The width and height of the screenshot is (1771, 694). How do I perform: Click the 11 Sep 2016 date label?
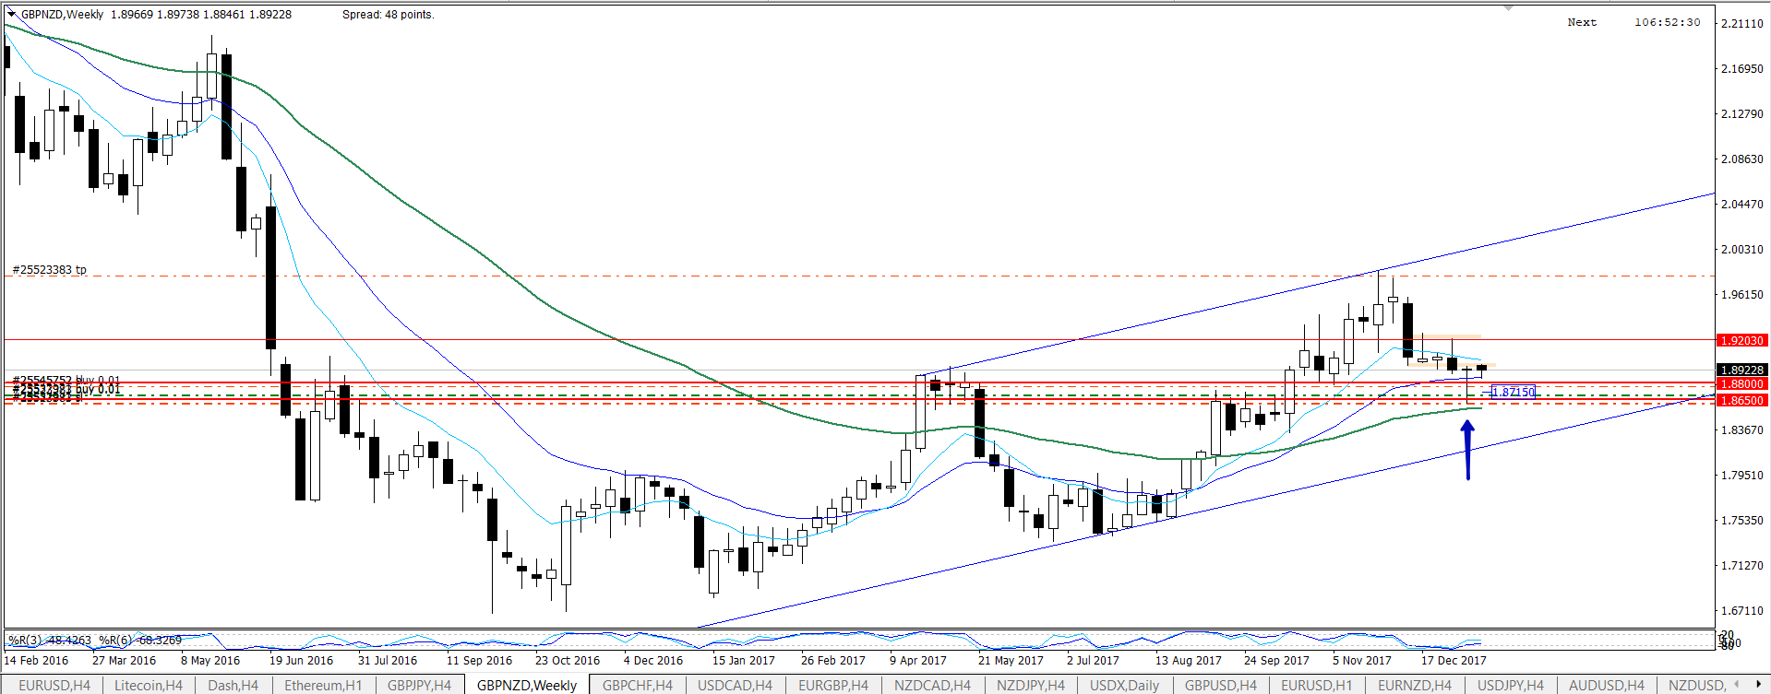tap(479, 661)
